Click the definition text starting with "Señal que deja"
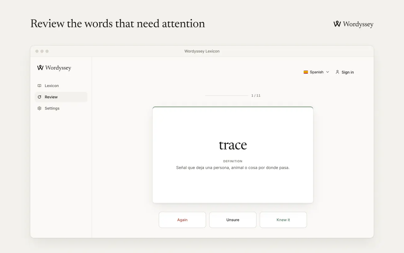The width and height of the screenshot is (404, 253). point(233,168)
